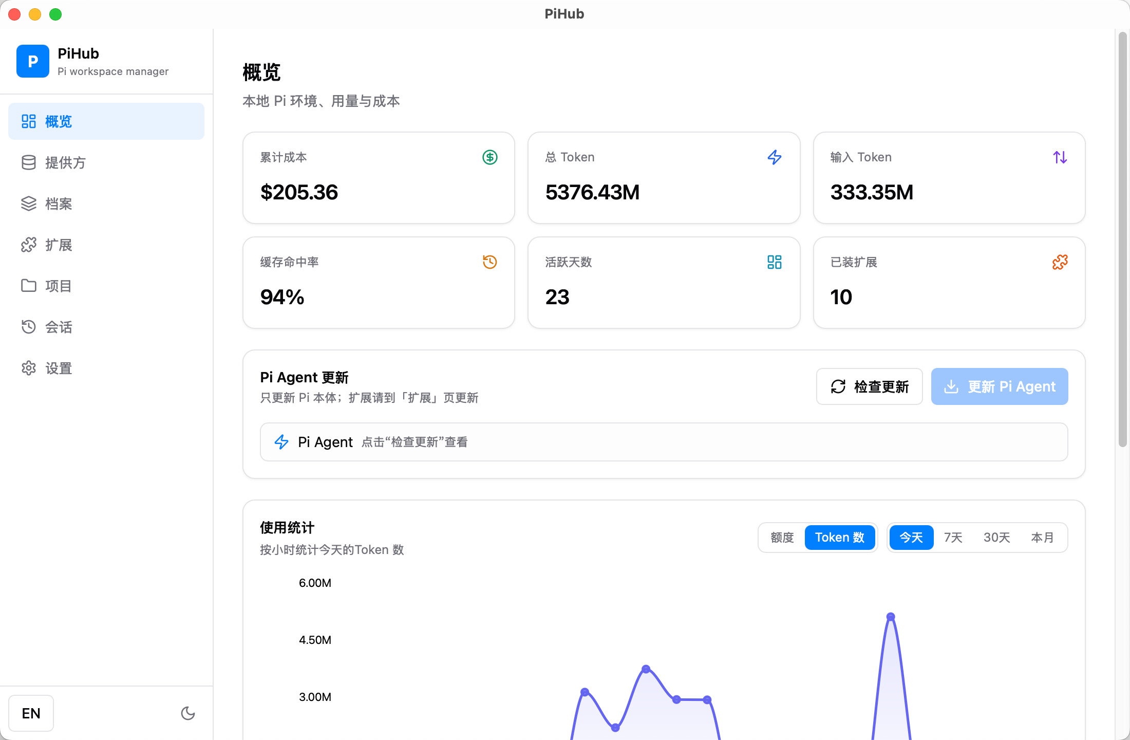Click the 10 installed extensions value

[x=841, y=298]
